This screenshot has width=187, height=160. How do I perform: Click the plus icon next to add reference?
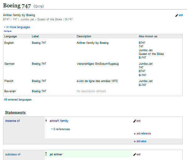pyautogui.click(x=135, y=134)
